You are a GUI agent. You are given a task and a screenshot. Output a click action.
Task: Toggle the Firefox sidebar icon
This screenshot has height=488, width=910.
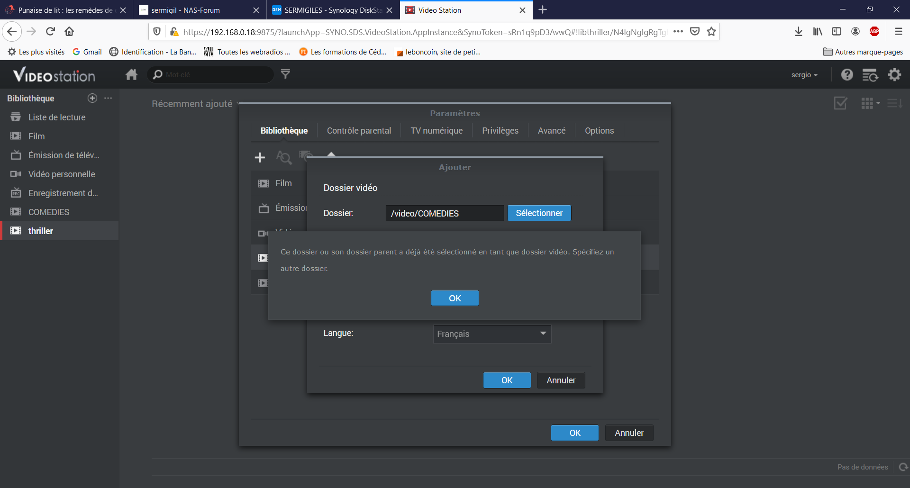point(837,31)
